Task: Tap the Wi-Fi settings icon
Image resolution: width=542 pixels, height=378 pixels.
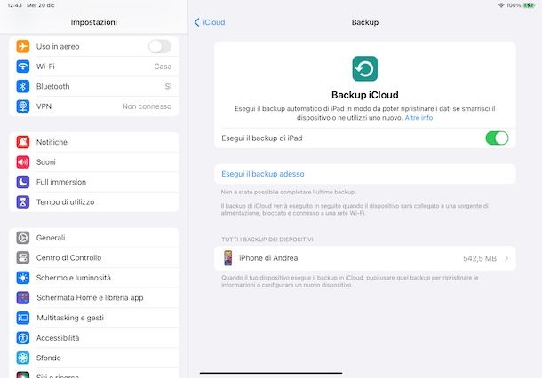Action: pyautogui.click(x=23, y=67)
